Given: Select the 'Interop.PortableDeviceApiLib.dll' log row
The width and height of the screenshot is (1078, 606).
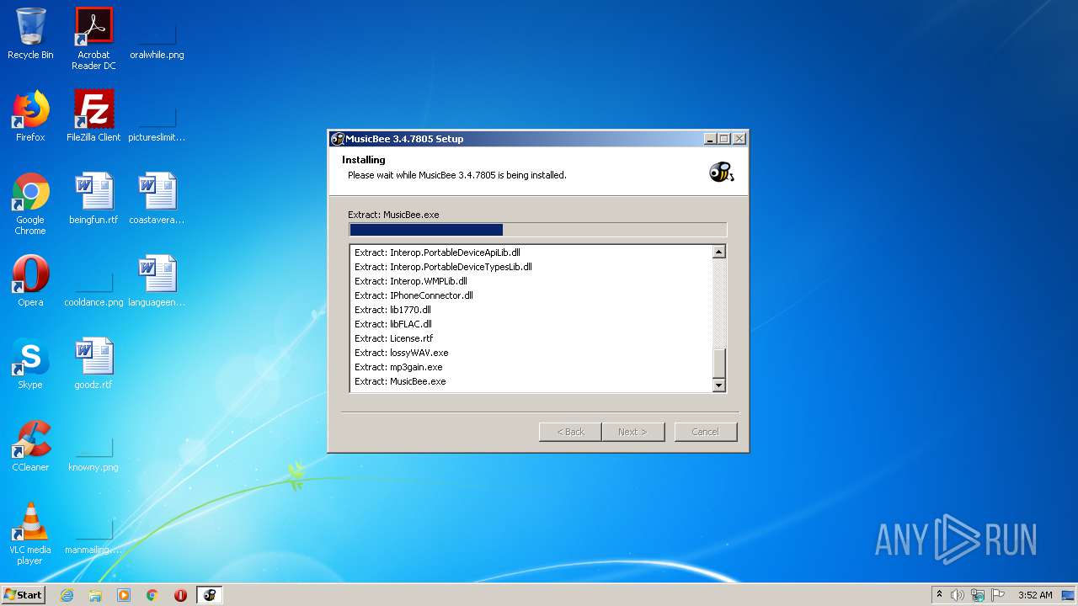Looking at the screenshot, I should point(531,252).
